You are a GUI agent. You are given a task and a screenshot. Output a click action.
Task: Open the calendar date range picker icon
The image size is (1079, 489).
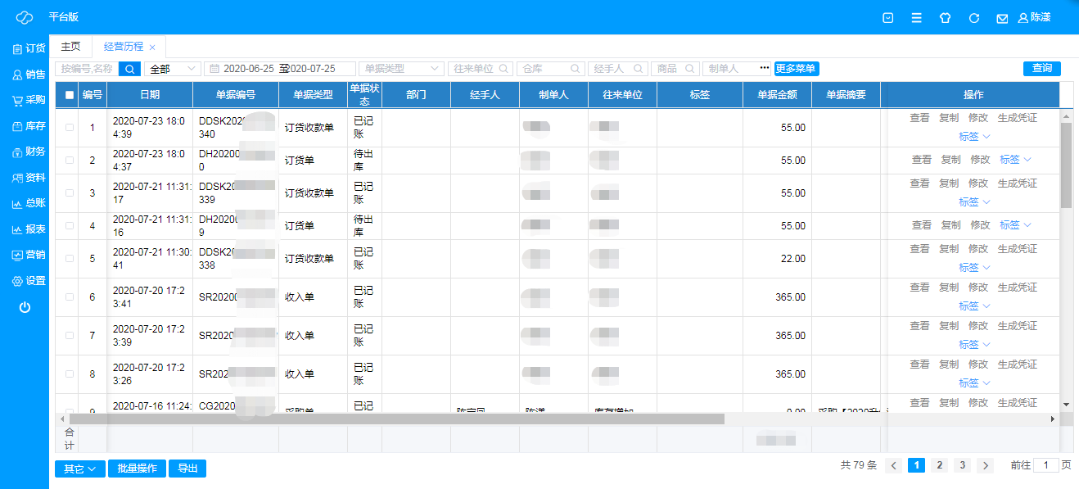tap(214, 69)
